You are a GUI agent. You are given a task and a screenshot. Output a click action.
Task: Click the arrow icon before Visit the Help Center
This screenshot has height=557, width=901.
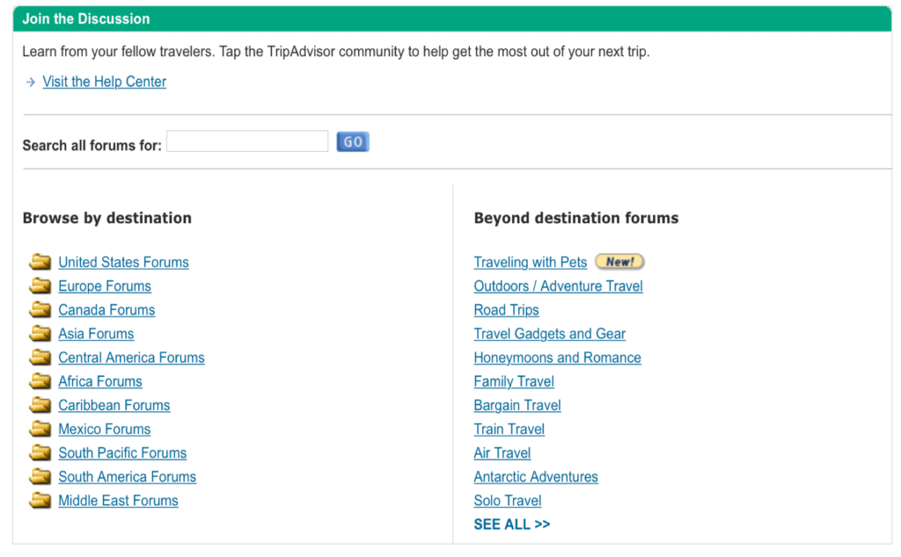29,82
